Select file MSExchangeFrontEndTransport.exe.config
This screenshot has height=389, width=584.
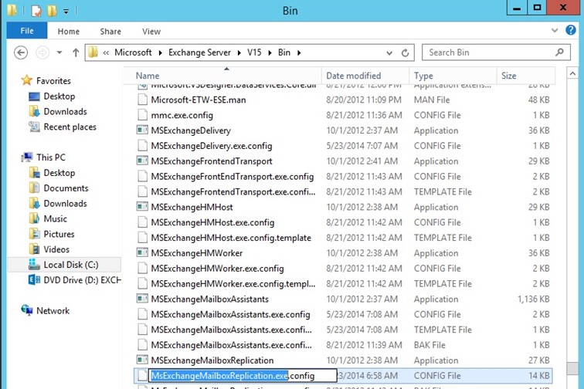coord(233,176)
